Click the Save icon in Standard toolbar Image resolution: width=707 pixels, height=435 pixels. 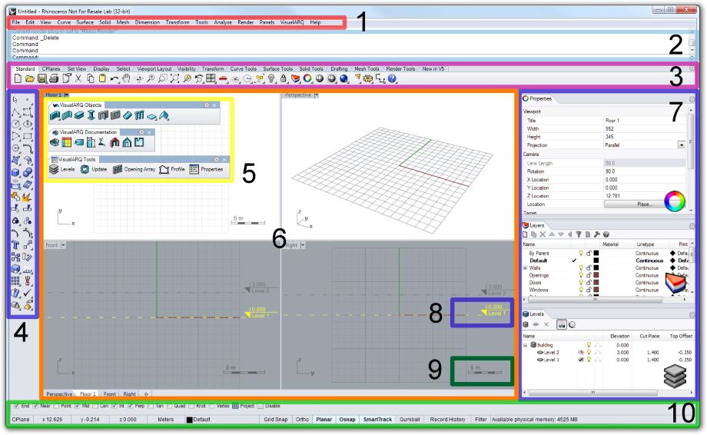pos(41,79)
